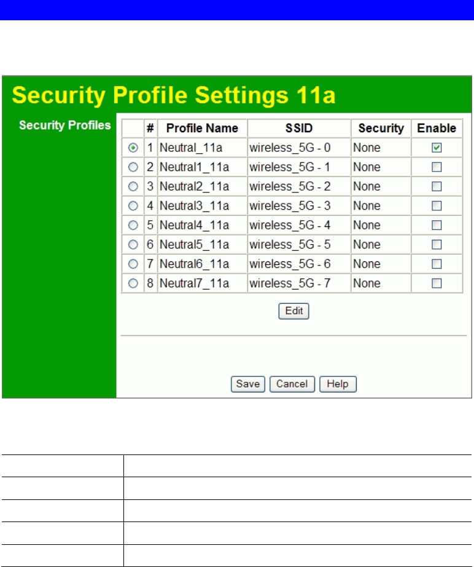Check Enable box for Neutral5_11a
474x567 pixels.
point(437,245)
